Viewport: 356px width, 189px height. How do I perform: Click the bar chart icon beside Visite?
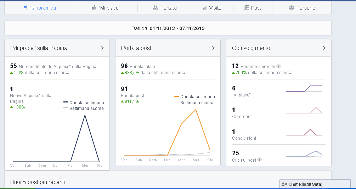click(x=205, y=7)
